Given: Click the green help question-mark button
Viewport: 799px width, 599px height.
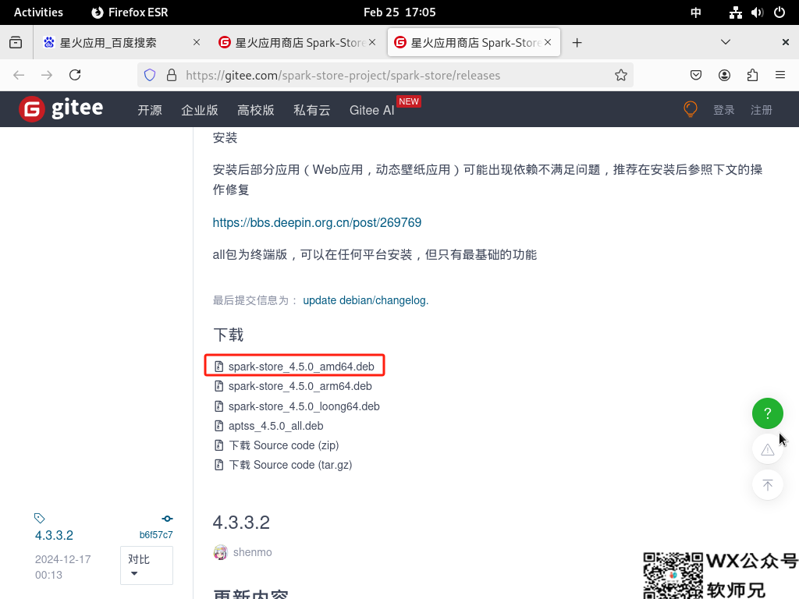Looking at the screenshot, I should point(768,413).
